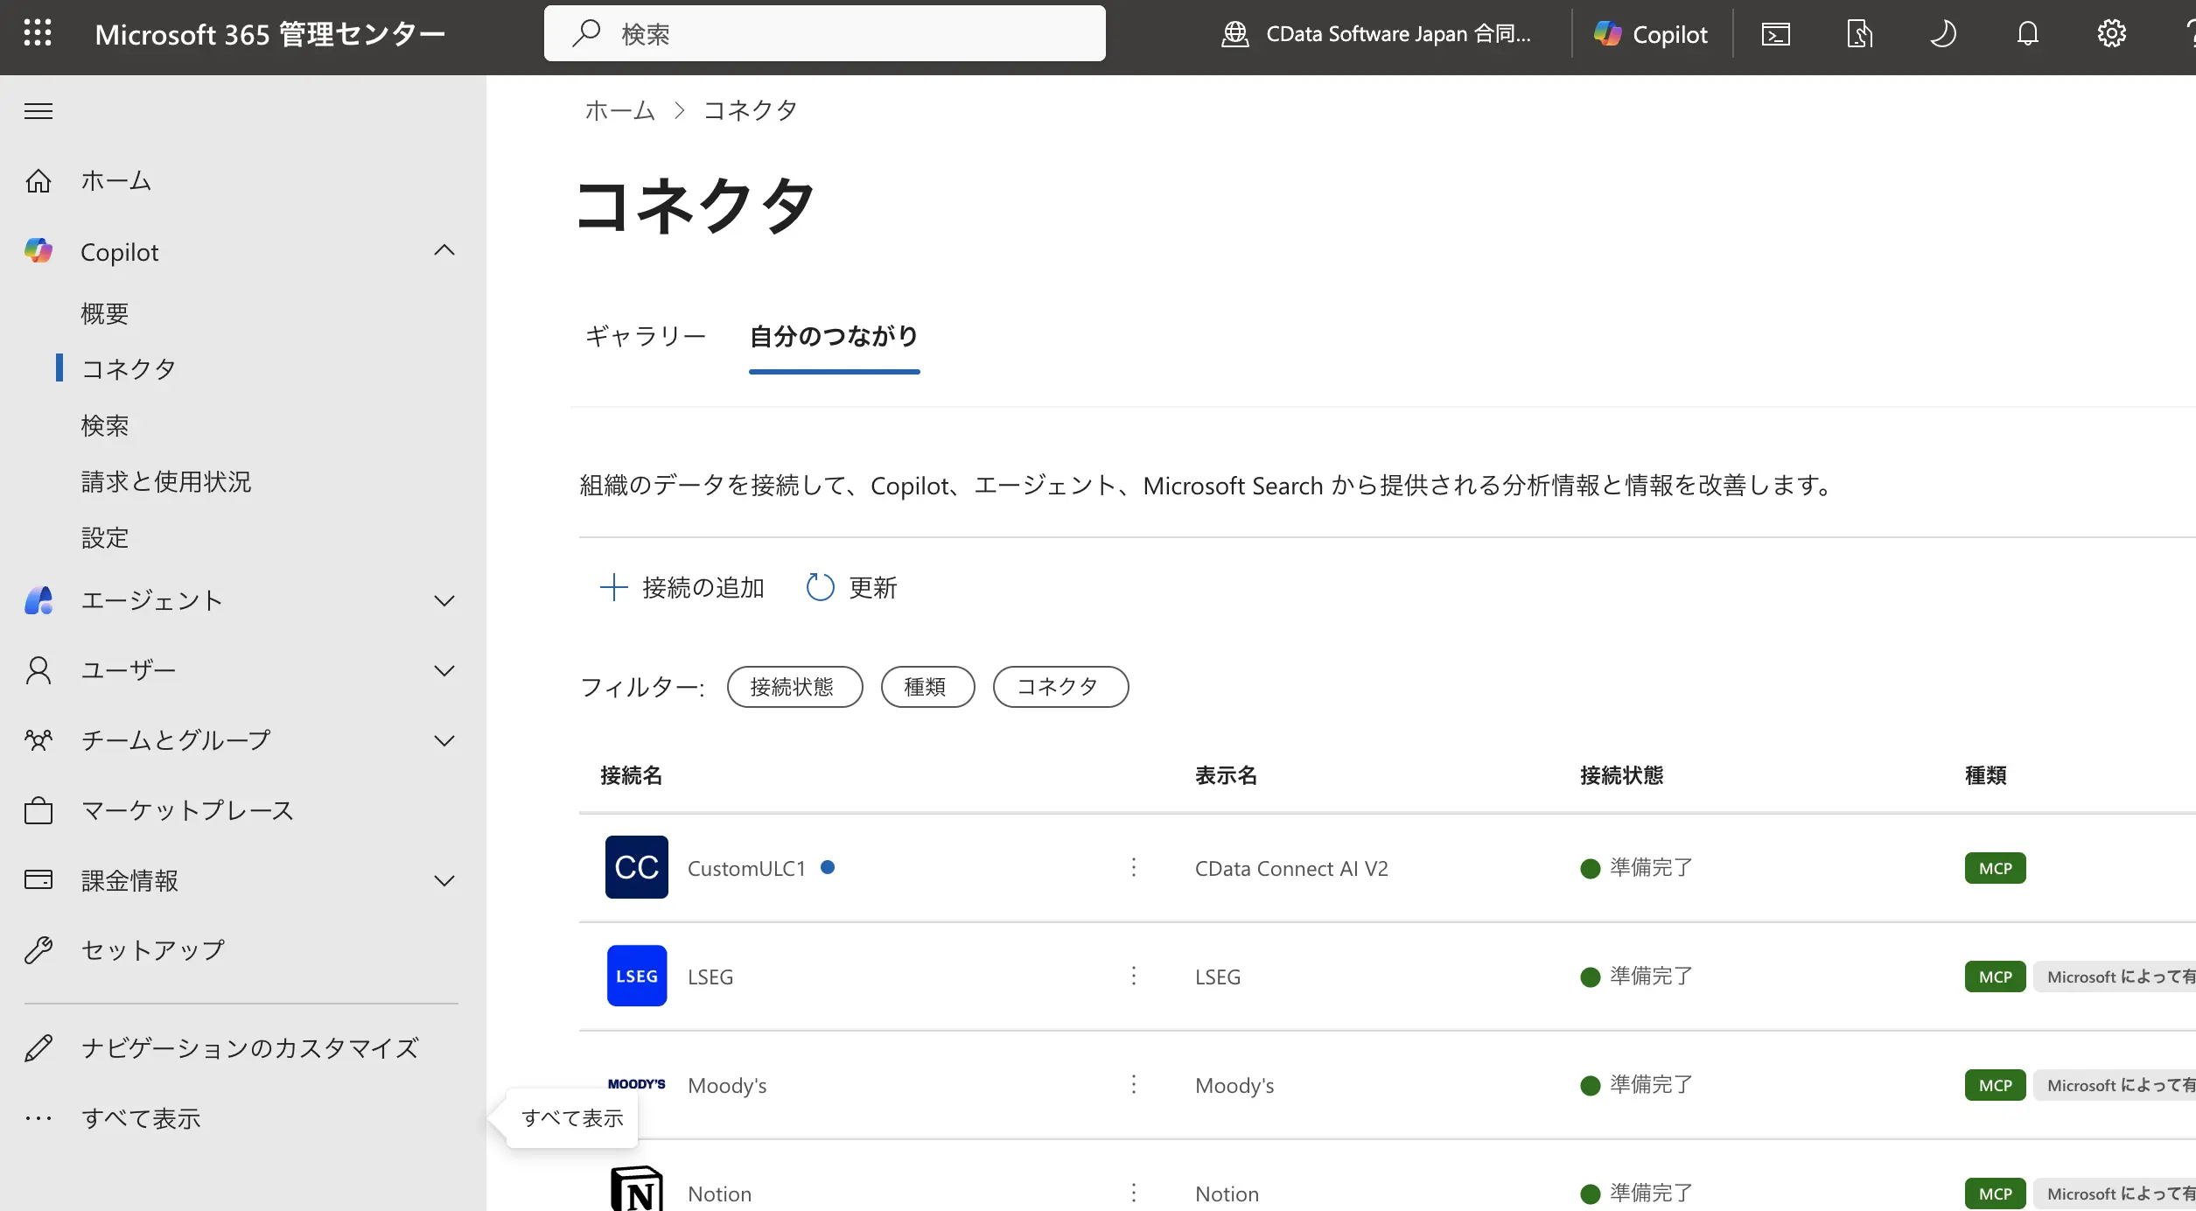Click the Moody's connection name text
This screenshot has height=1211, width=2196.
pos(727,1085)
